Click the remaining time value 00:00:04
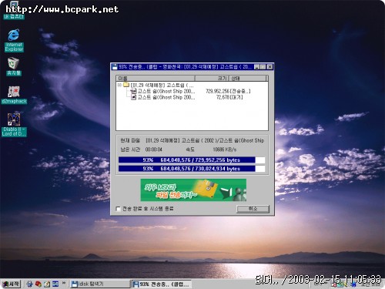The width and height of the screenshot is (385, 289). (153, 150)
